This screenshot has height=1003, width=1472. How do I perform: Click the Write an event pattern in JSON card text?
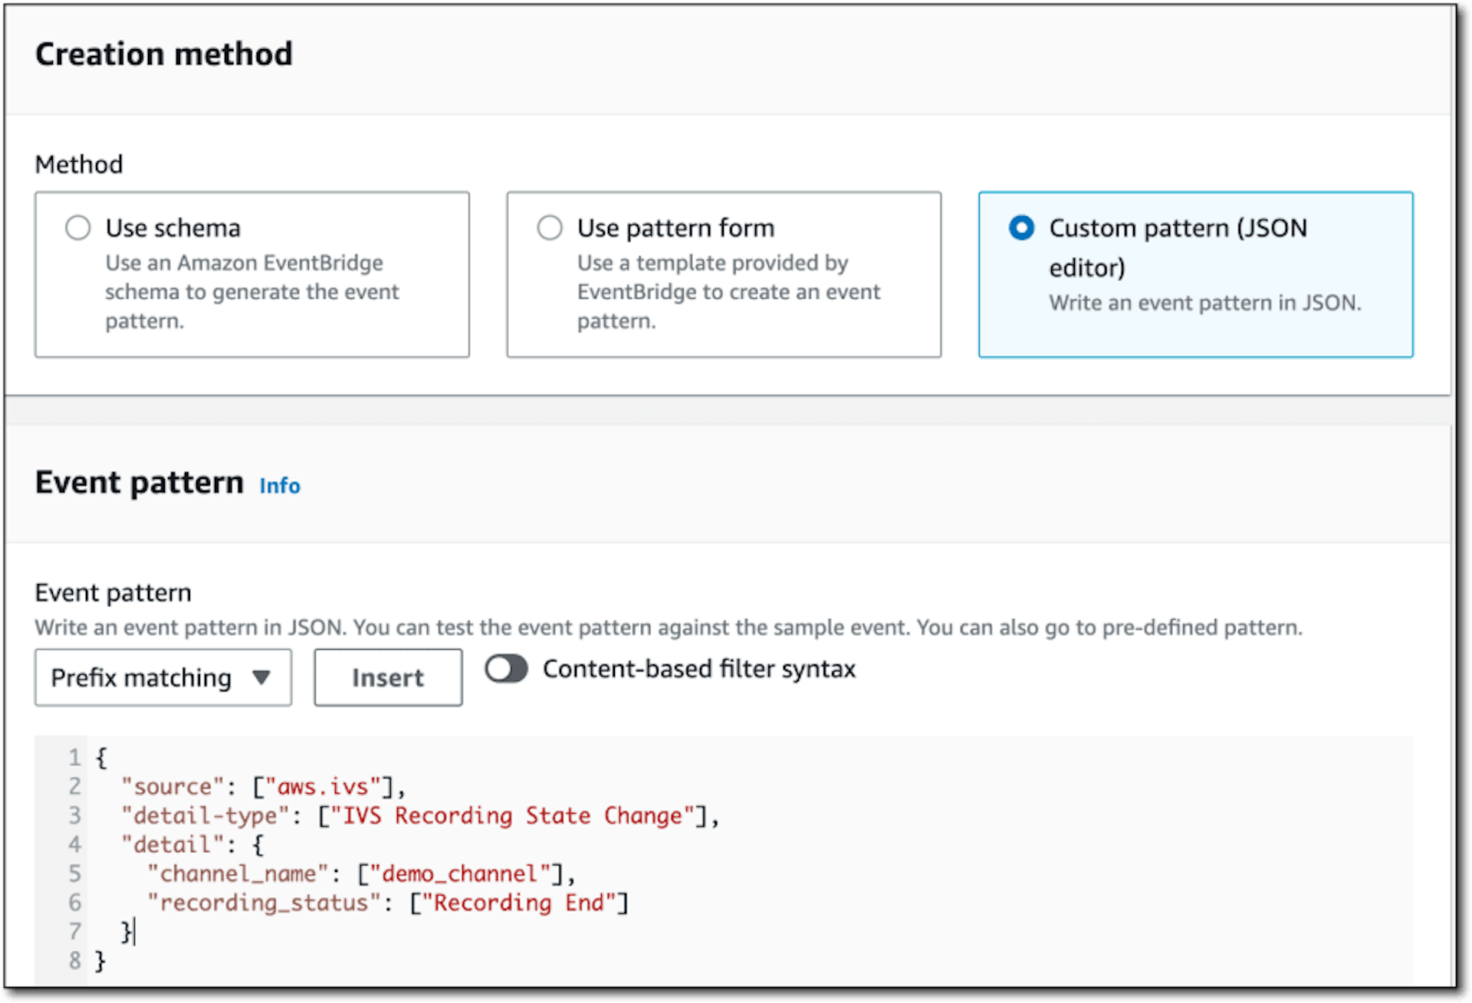pyautogui.click(x=1205, y=303)
